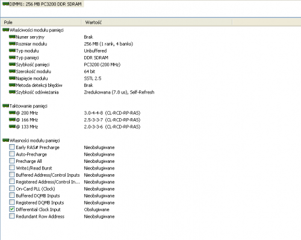Toggle the Early RAS# Precharge checkbox
Viewport: 301px width, 240px height.
pos(12,147)
